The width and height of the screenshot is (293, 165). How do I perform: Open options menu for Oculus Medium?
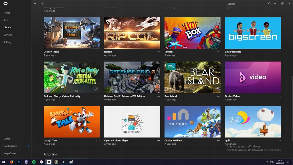click(219, 140)
